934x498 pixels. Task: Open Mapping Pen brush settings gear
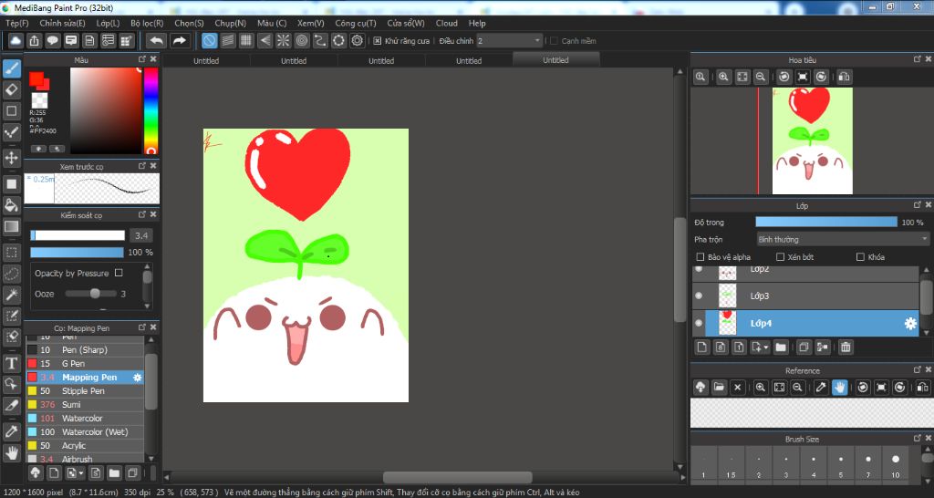(x=138, y=378)
